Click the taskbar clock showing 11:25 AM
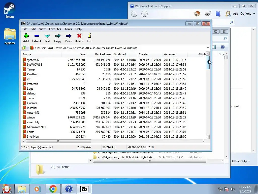Screen dimensions: 258x194 (245, 189)
